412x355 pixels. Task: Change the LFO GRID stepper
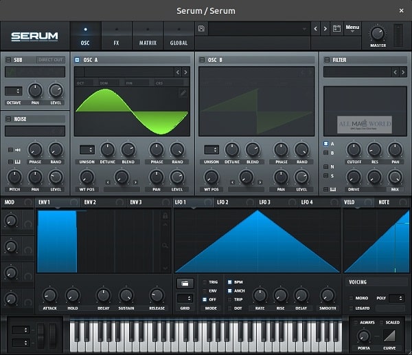[185, 299]
